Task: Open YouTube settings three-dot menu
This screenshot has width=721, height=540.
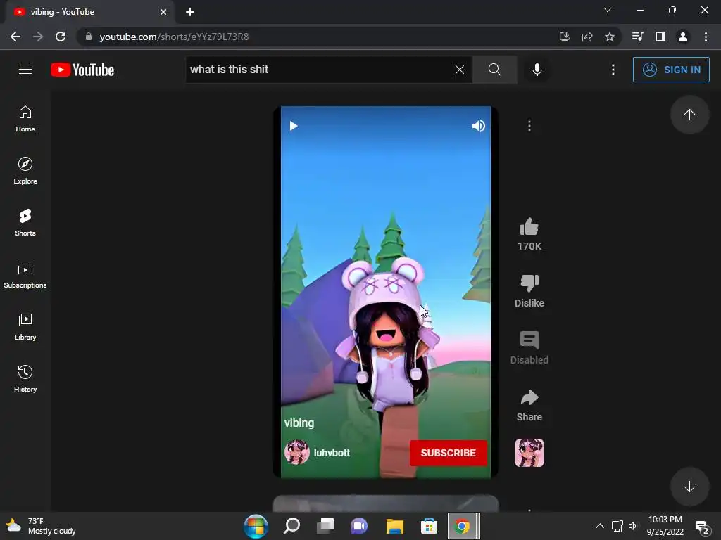Action: tap(613, 70)
